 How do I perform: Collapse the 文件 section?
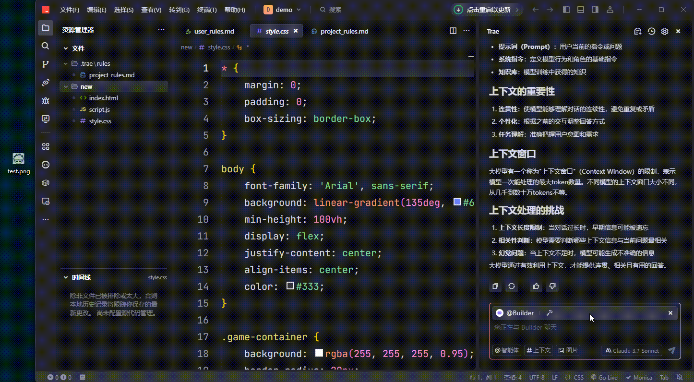(x=66, y=48)
